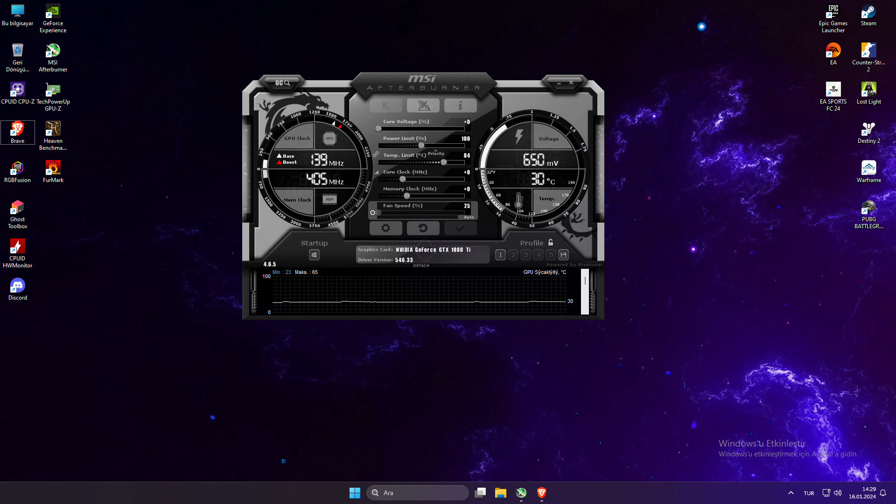Click the Power Limit slider handle
896x504 pixels.
pos(421,146)
